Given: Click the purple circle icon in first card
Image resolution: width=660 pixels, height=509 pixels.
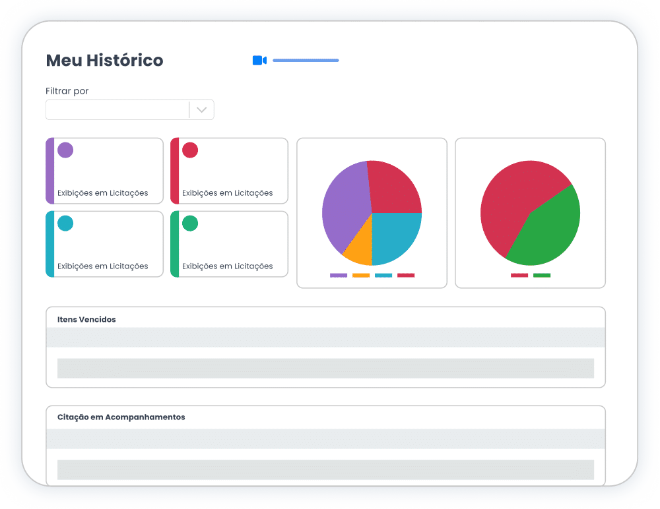Looking at the screenshot, I should point(65,150).
